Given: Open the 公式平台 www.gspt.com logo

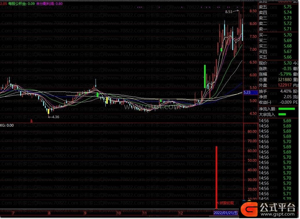Looking at the screenshot, I should pos(268,209).
